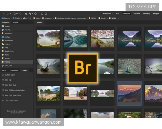162x129 pixels.
Task: Rotate image 90° clockwise
Action: tap(46, 13)
